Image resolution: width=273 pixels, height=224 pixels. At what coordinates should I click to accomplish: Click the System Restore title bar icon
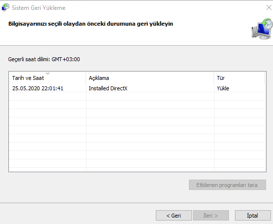[5, 7]
